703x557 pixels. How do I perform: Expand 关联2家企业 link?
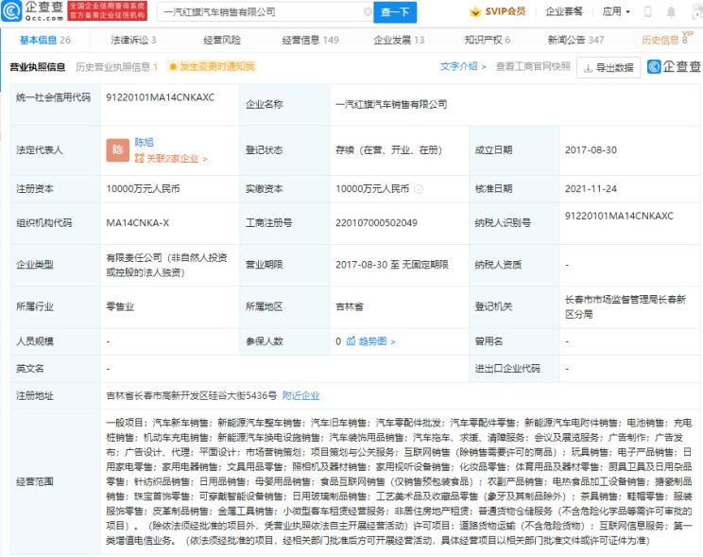click(170, 159)
